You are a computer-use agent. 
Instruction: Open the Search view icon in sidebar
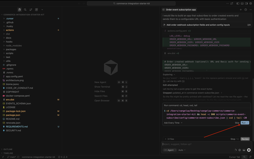coord(25,10)
